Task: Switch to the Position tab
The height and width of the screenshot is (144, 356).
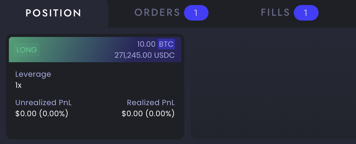Action: (x=54, y=13)
